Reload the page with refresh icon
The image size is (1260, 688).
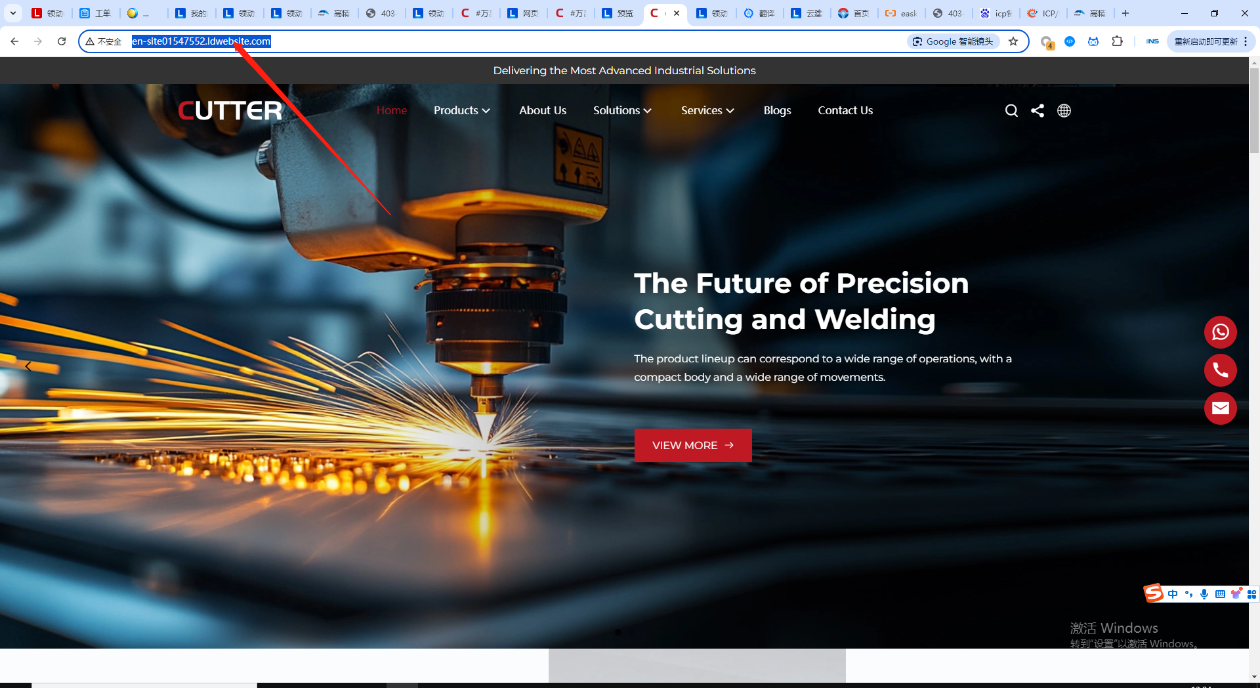pyautogui.click(x=62, y=41)
